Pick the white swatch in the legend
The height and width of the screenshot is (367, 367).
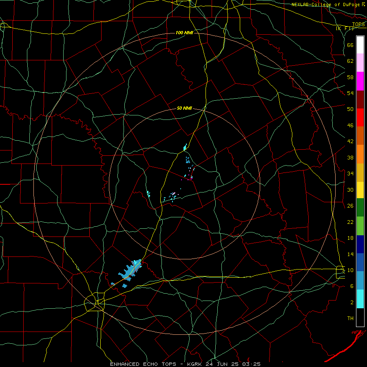point(360,45)
